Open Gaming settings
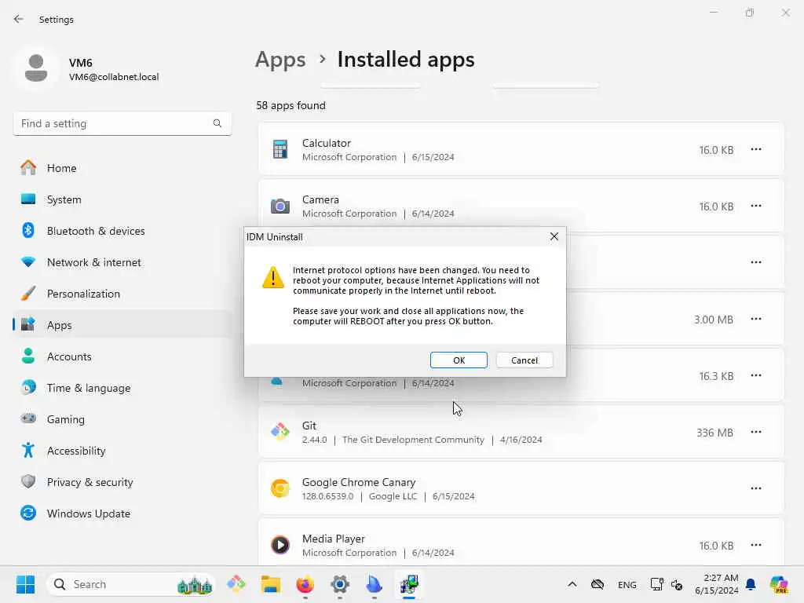 pos(122,419)
